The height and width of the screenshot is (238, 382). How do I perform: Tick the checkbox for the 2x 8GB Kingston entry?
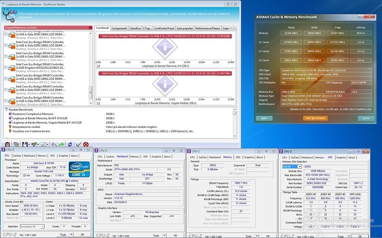(x=6, y=68)
